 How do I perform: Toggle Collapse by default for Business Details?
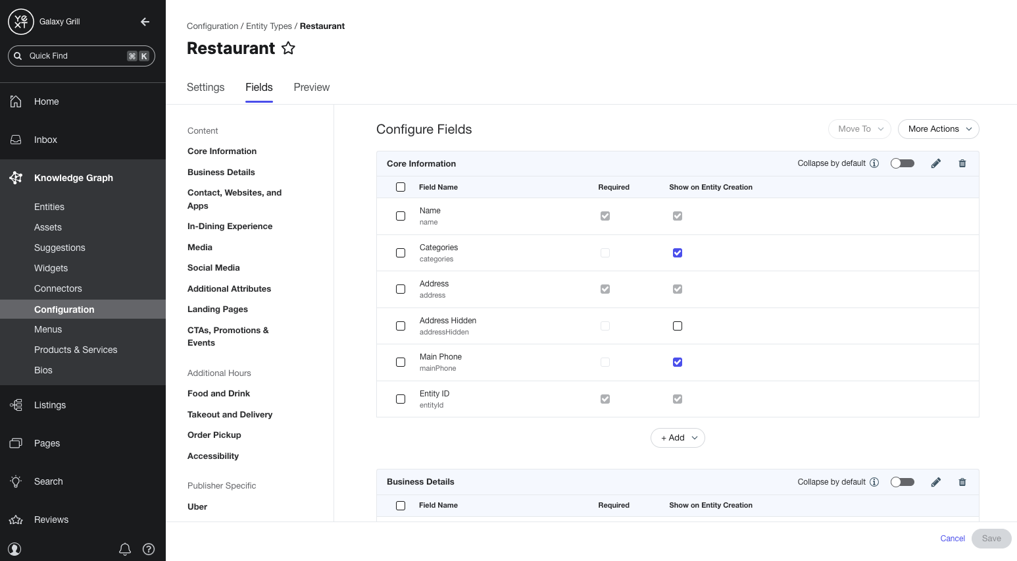[x=903, y=482]
